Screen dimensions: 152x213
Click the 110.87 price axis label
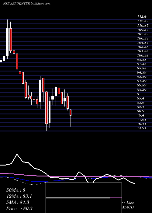(143, 26)
